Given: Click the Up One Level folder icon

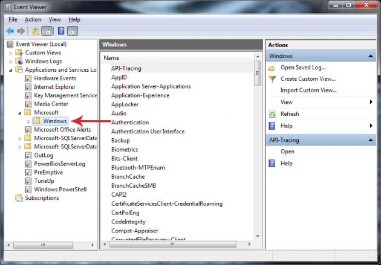Looking at the screenshot, I should click(x=36, y=31).
